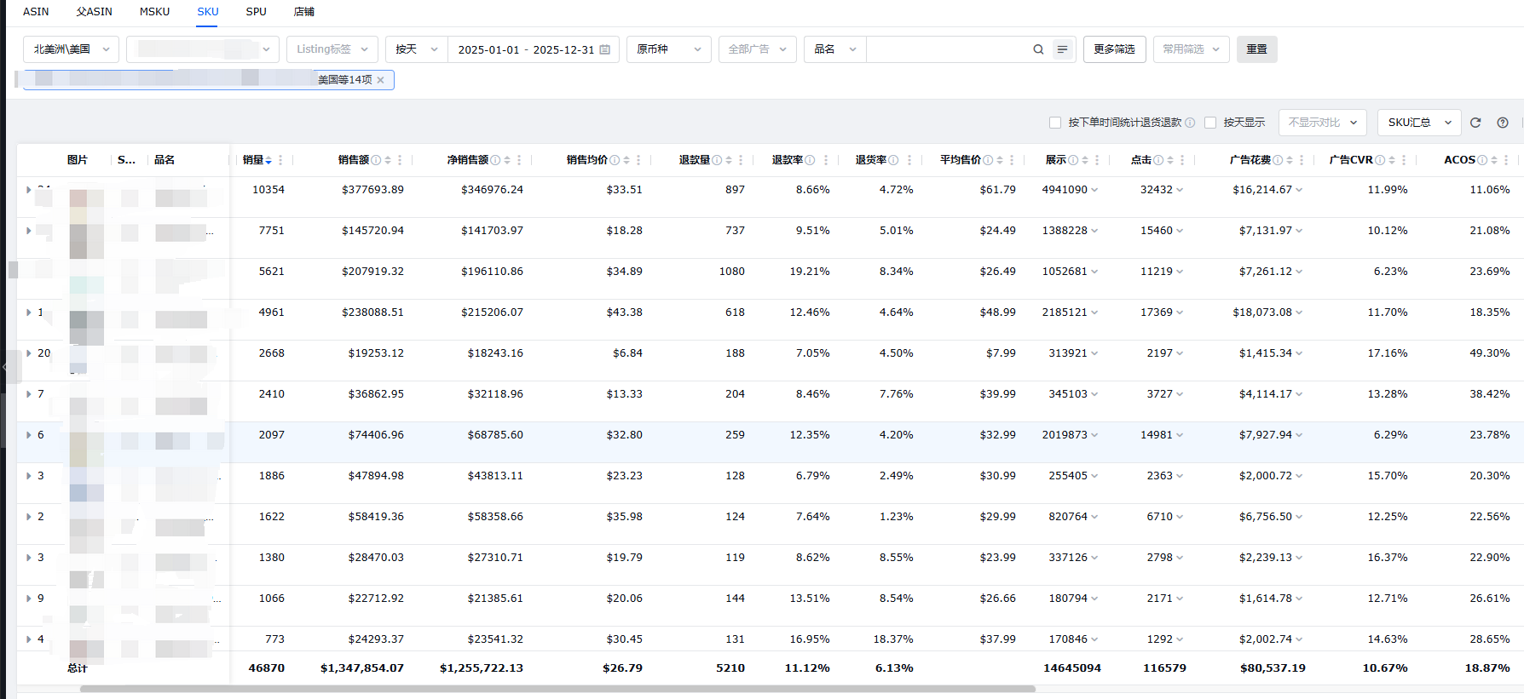The height and width of the screenshot is (699, 1524).
Task: Expand the first table row arrow
Action: point(29,190)
